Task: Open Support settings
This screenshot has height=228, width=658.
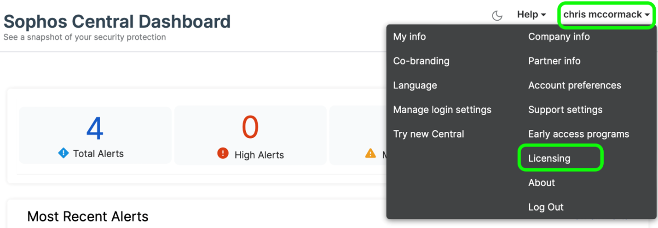Action: point(565,110)
